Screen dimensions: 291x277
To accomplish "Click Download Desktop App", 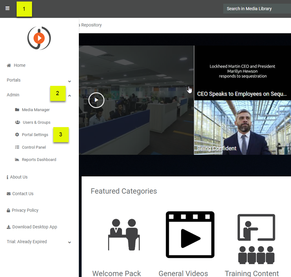I will pyautogui.click(x=34, y=227).
